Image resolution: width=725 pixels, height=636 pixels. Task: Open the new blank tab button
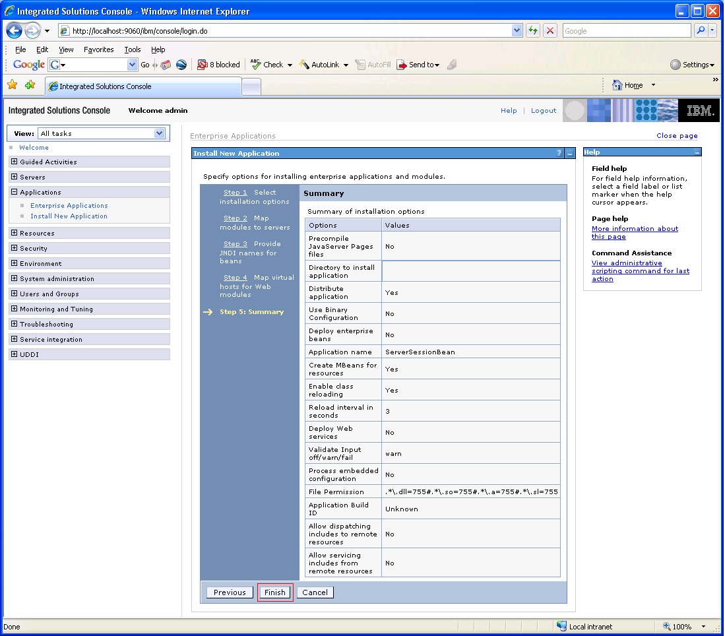click(x=251, y=86)
